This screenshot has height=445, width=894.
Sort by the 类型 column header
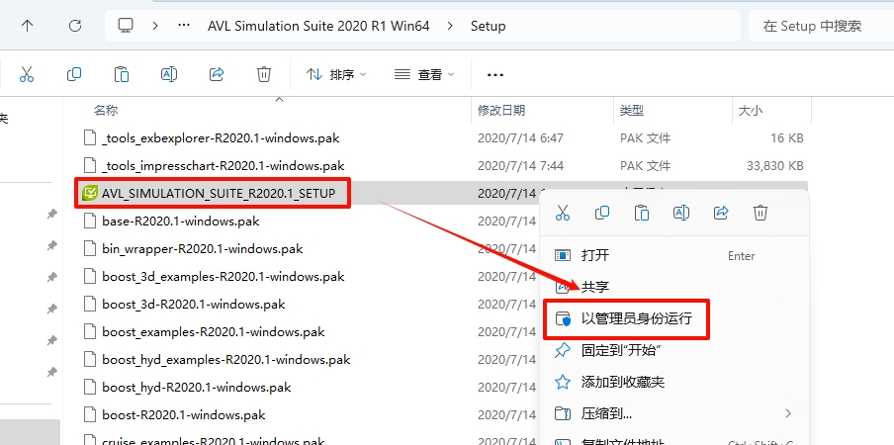click(632, 110)
